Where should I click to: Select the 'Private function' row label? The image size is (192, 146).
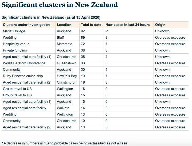(15, 50)
